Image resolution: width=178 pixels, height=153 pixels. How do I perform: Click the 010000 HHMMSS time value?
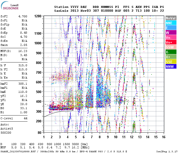107,11
